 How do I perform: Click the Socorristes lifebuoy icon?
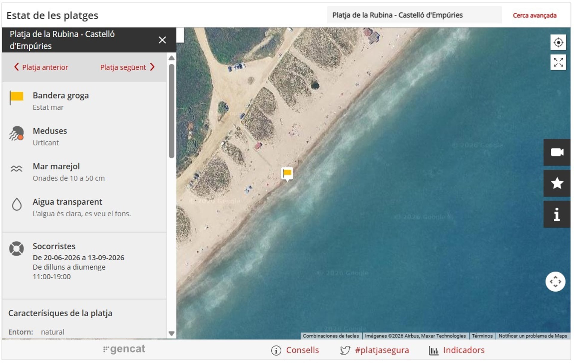click(16, 249)
